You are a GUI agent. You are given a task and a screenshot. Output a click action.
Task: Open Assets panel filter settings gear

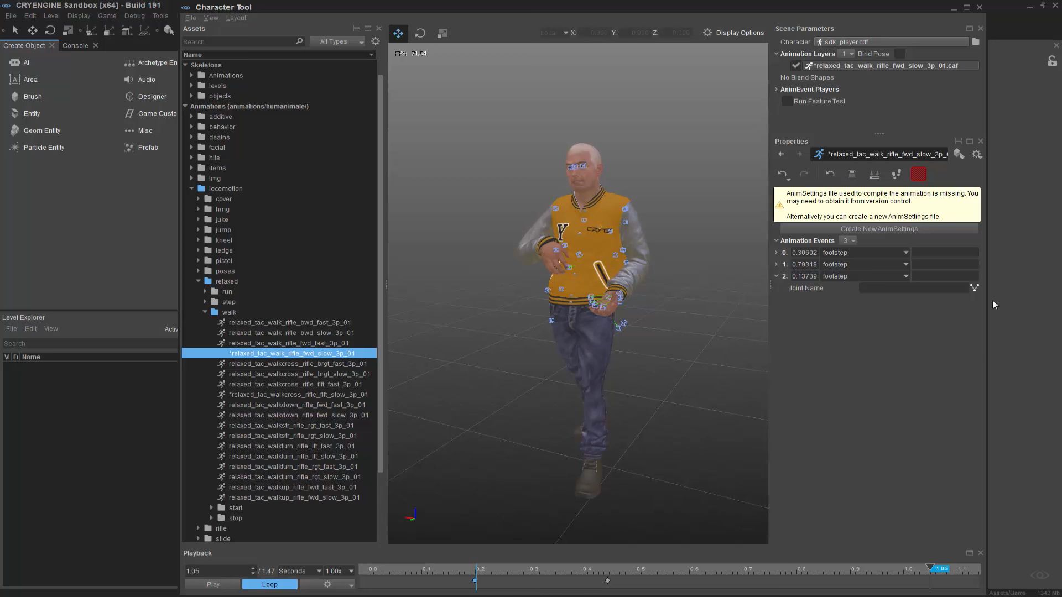pyautogui.click(x=376, y=41)
